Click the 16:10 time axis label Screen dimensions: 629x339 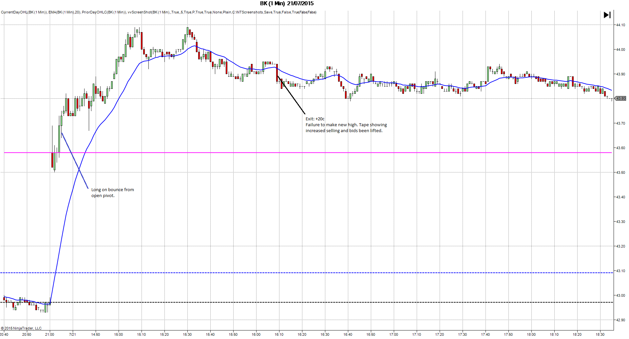279,334
